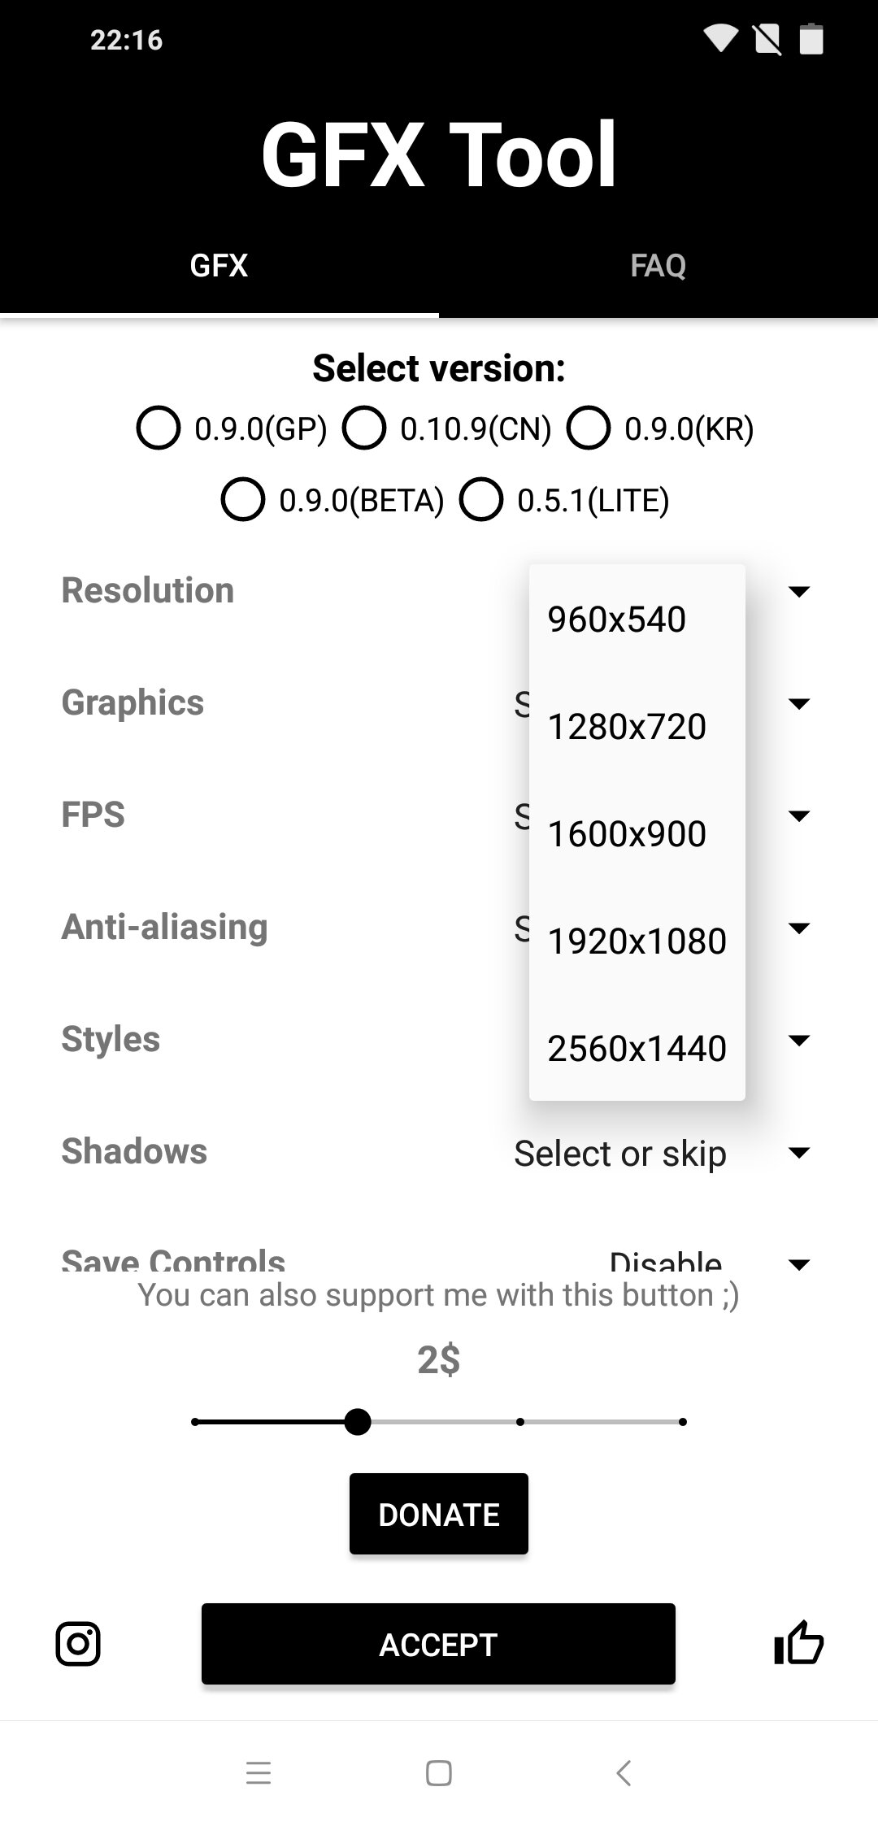Tap the thumbs-up like icon

pyautogui.click(x=798, y=1643)
